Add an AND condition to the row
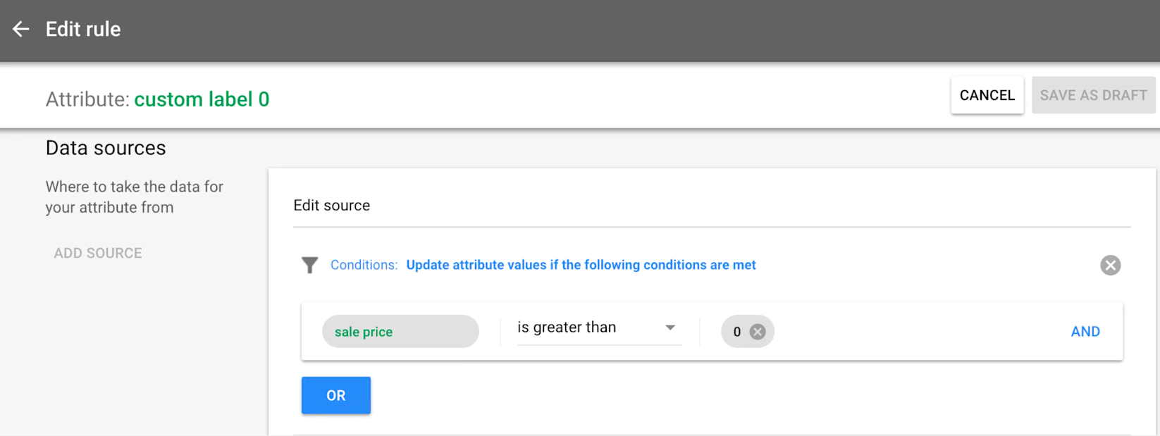The width and height of the screenshot is (1160, 436). coord(1085,332)
